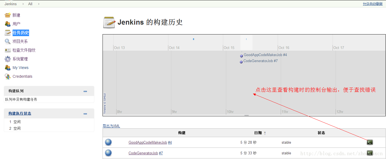This screenshot has width=386, height=159.
Task: Open 用户 menu item
Action: [x=16, y=24]
